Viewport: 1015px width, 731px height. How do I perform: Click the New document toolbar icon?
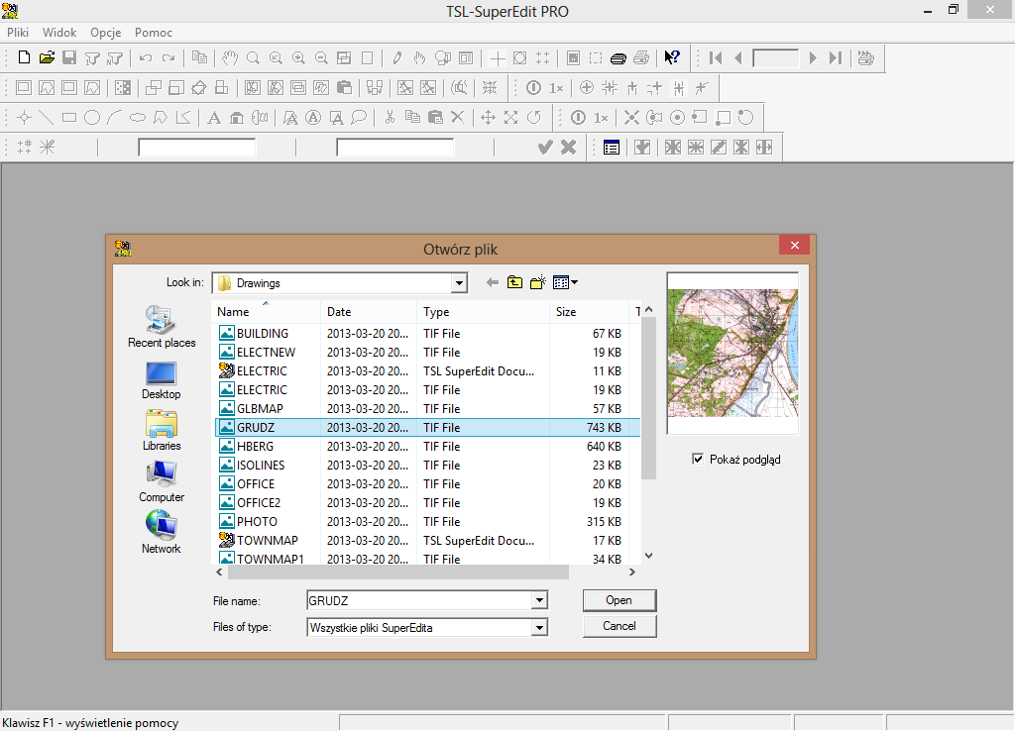(x=24, y=57)
